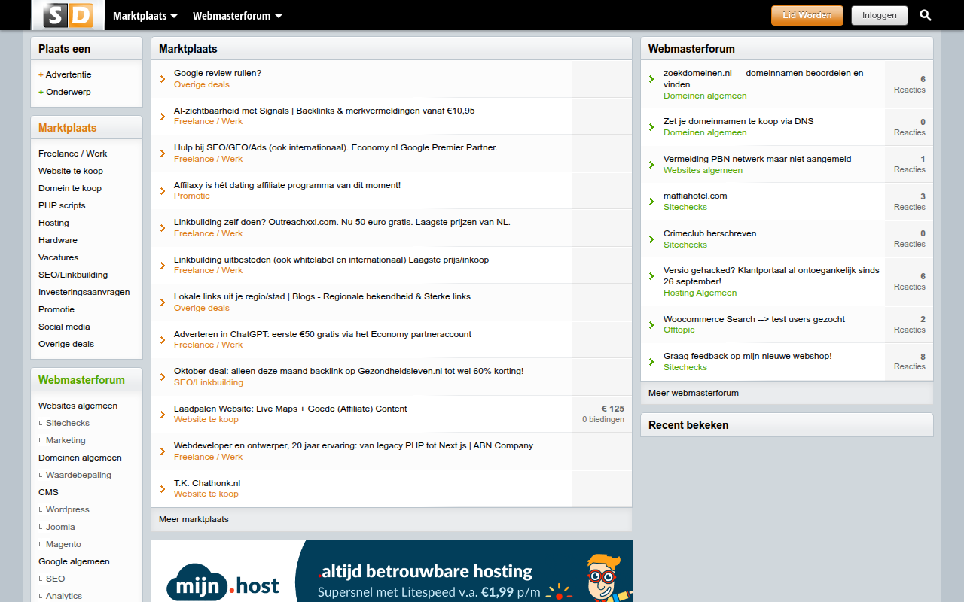
Task: Click the Advertentie link under Plaats een
Action: [x=69, y=74]
